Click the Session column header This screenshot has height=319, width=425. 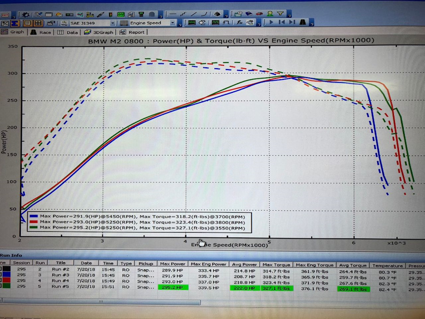[21, 263]
